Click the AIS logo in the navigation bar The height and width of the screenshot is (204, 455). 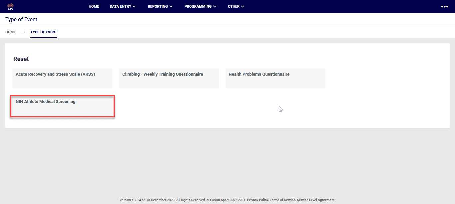(10, 6)
